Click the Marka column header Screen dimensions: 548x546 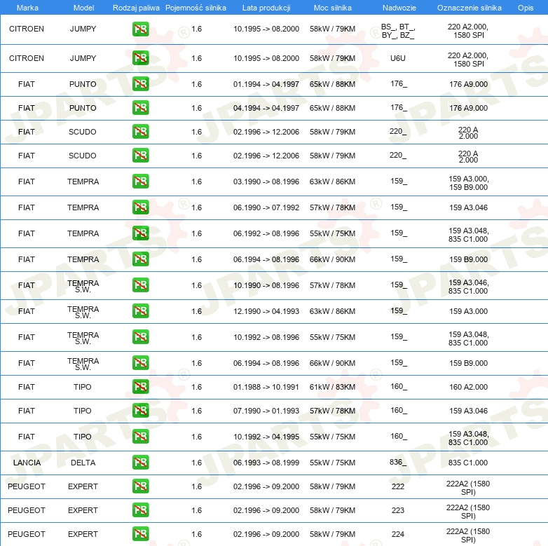click(x=27, y=8)
